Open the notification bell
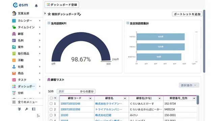 36,6
